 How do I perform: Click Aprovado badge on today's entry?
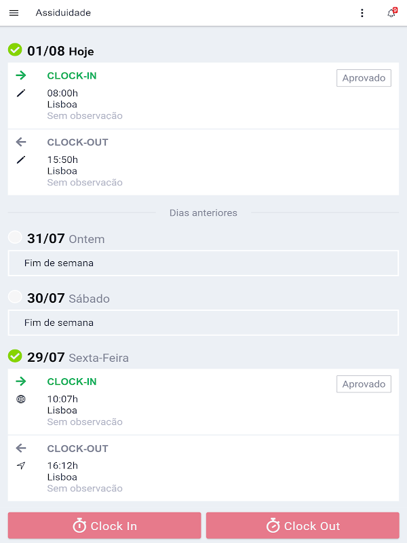coord(364,78)
